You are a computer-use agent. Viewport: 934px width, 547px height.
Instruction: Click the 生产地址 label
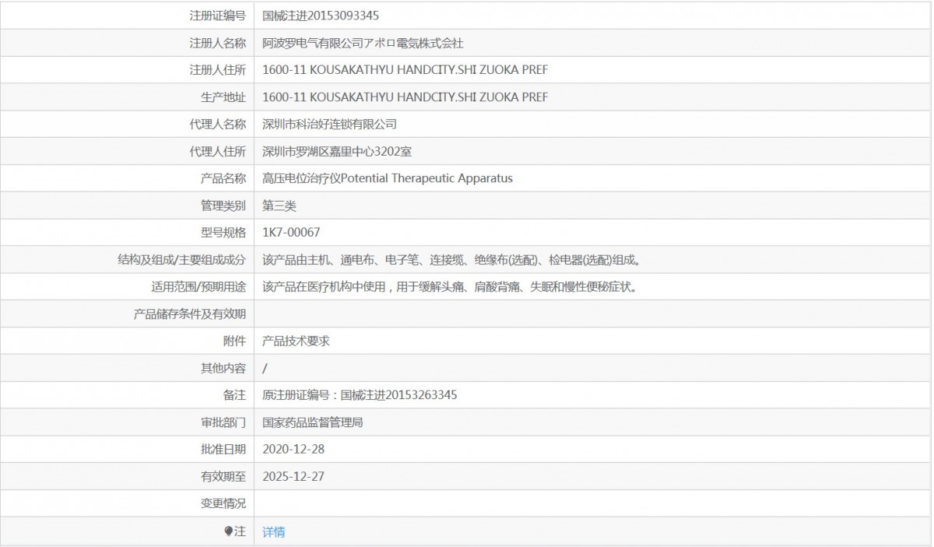tap(223, 97)
